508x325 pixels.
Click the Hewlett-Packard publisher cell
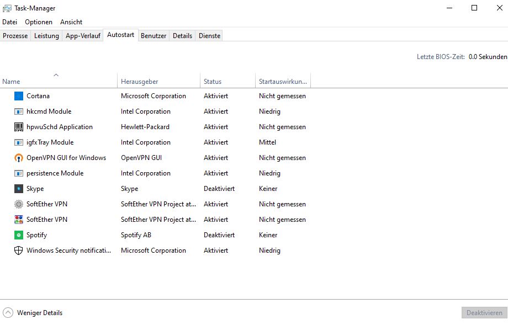click(145, 127)
